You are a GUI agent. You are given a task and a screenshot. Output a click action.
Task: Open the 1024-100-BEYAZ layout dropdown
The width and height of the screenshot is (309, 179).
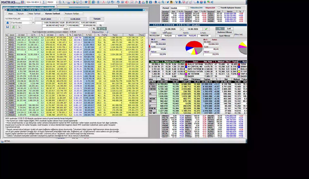click(41, 2)
